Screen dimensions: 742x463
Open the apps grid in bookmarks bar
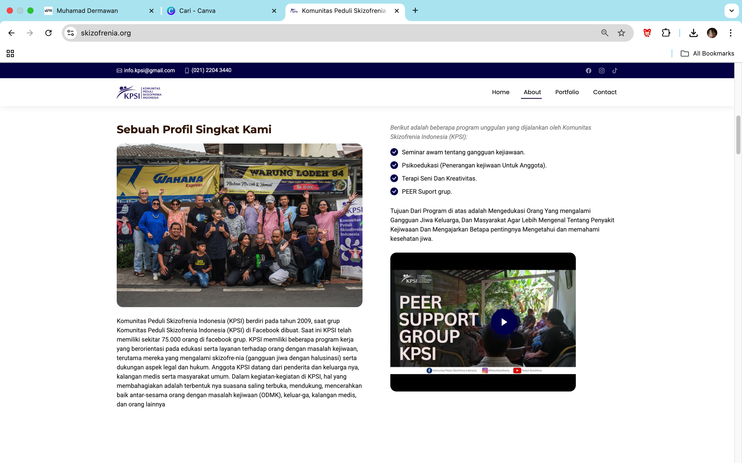(10, 54)
